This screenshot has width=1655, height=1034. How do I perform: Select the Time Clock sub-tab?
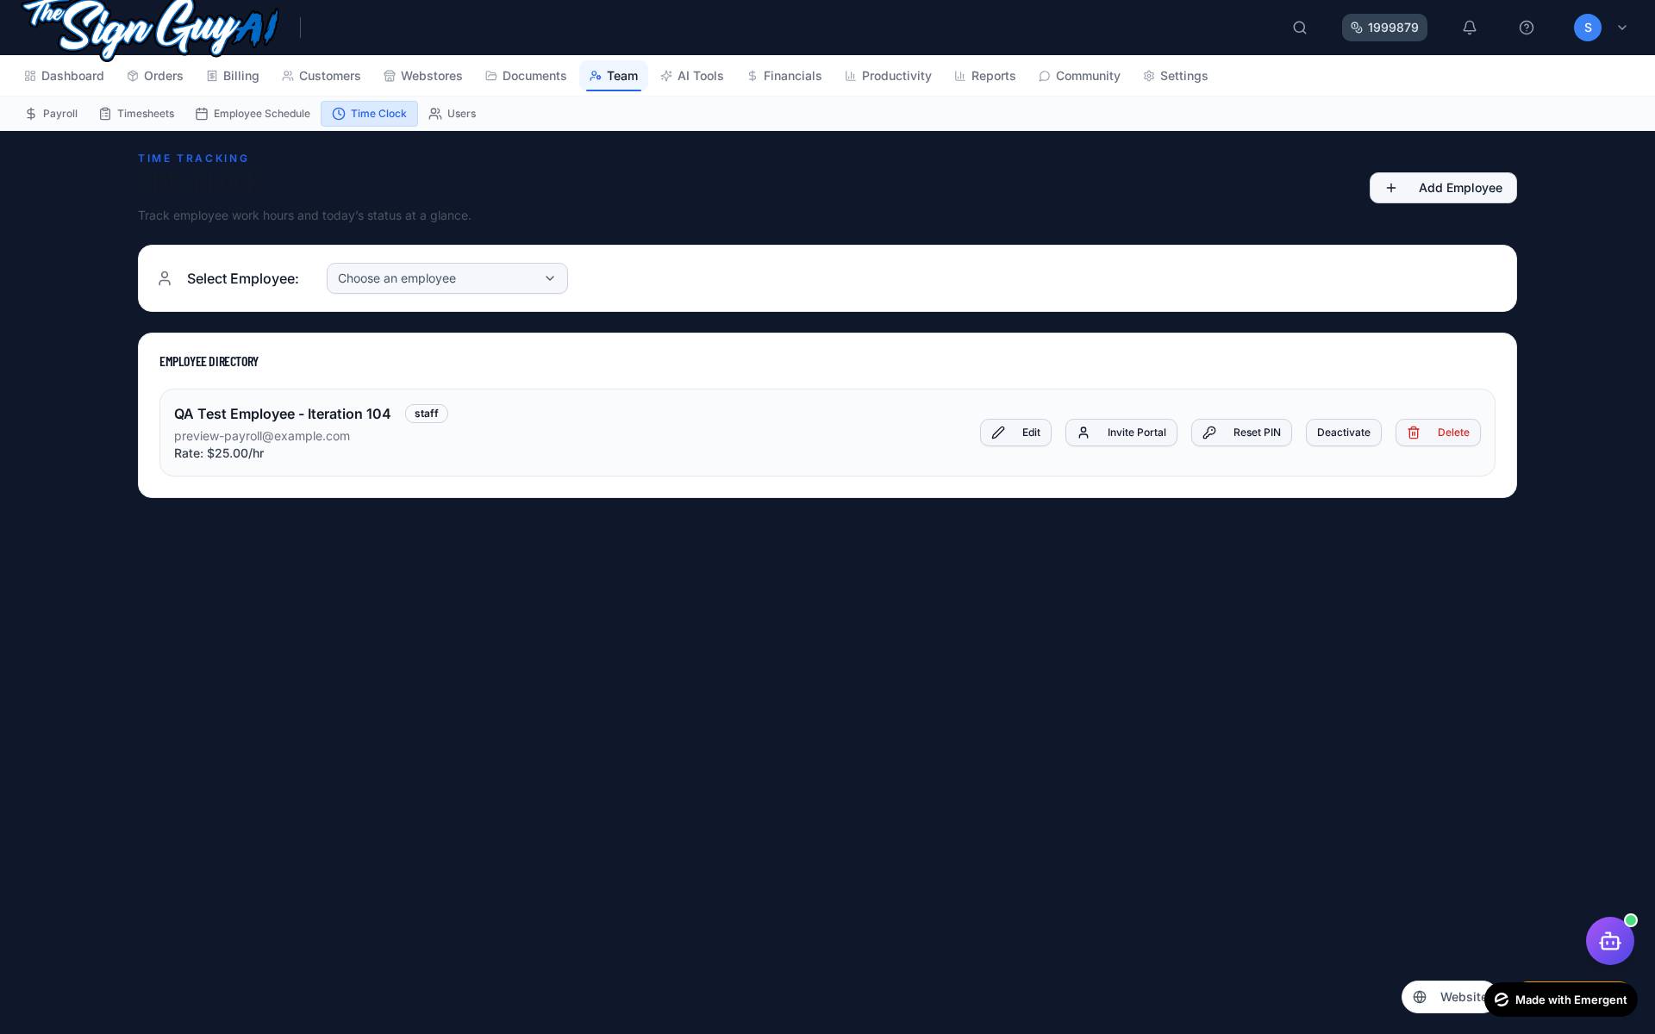pos(369,114)
